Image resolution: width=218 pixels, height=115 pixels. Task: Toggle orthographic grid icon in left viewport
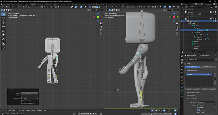click(101, 33)
